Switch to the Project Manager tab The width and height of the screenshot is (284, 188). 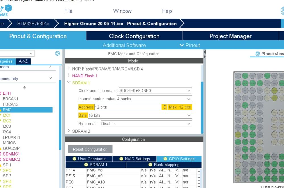[x=231, y=36]
